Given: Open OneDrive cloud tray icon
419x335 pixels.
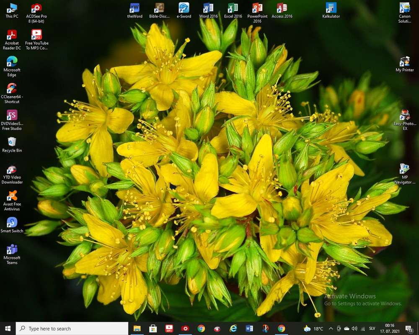Looking at the screenshot, I should pos(347,329).
